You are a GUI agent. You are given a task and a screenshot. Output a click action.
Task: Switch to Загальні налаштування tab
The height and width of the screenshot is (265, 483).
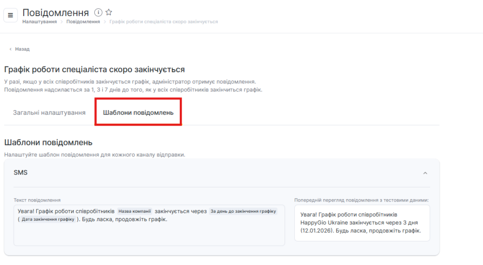coord(49,113)
